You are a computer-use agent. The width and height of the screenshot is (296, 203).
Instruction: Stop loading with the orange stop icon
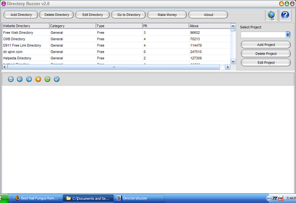pyautogui.click(x=38, y=79)
